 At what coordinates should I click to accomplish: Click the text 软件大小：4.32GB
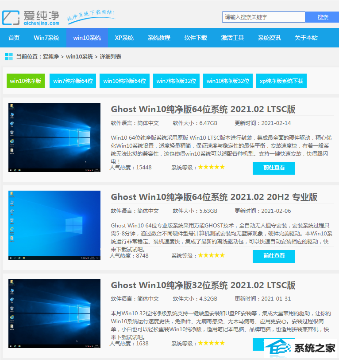(x=195, y=299)
